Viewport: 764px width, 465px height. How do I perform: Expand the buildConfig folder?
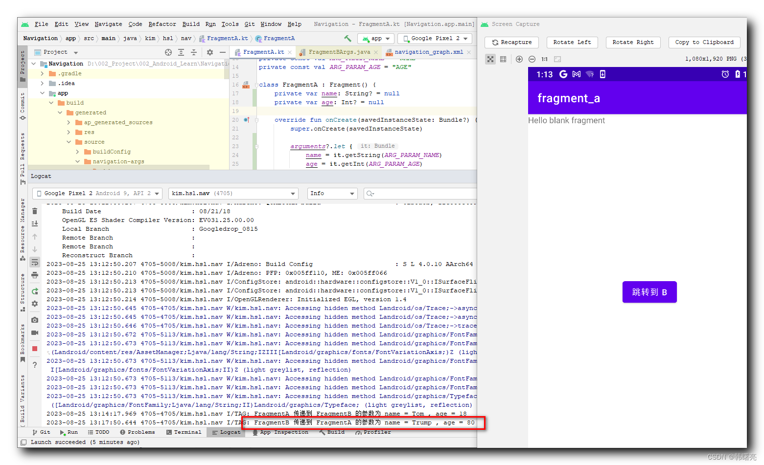tap(77, 152)
